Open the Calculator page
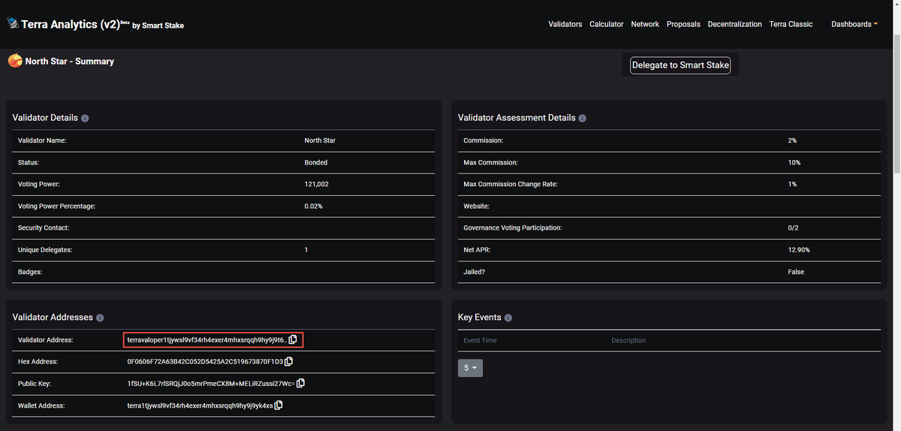 click(606, 24)
